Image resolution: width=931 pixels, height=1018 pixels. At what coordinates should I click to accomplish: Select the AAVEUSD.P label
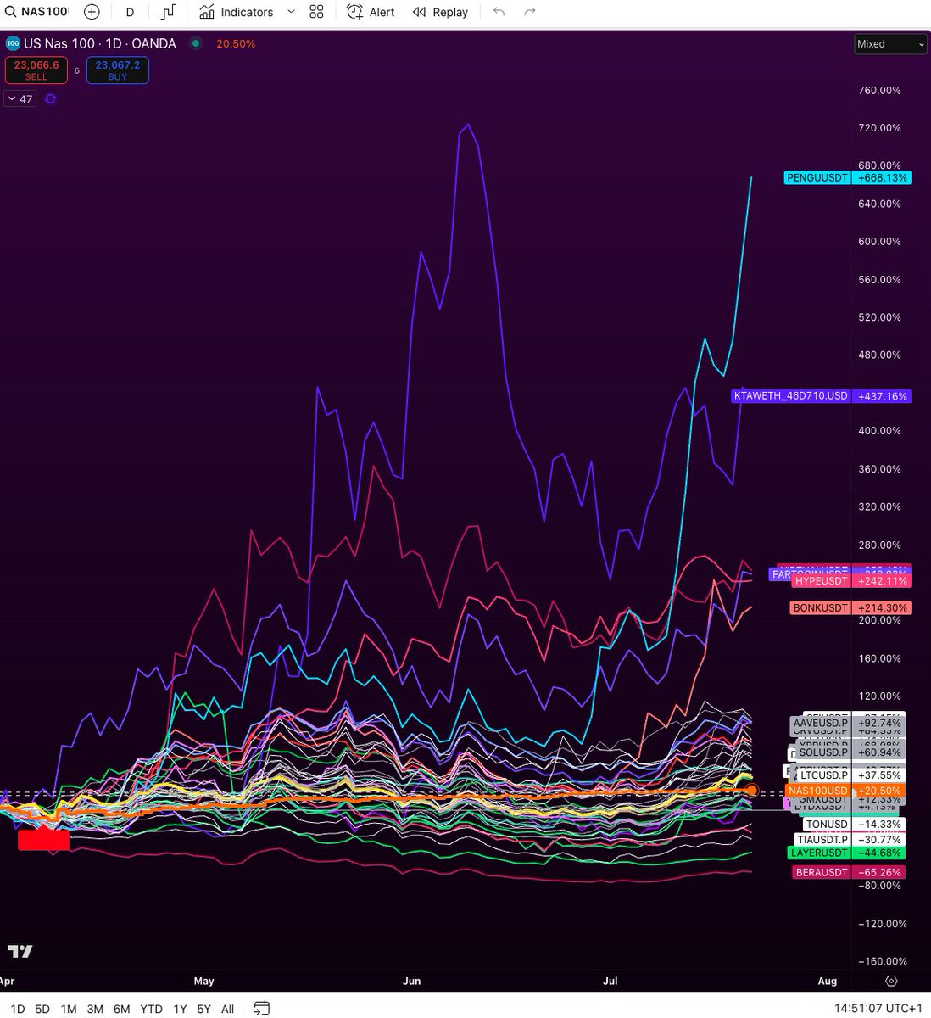pos(848,724)
